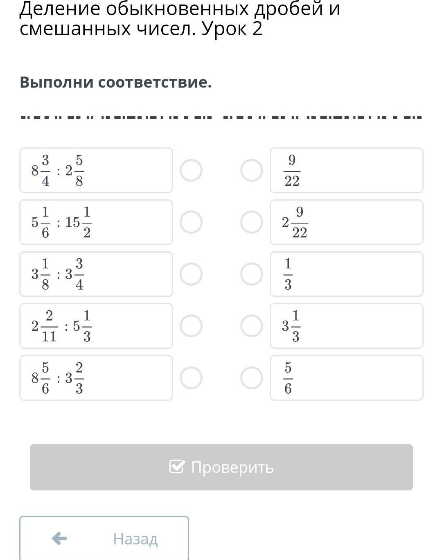Screen dimensions: 442x560
Task: Click the Проверить check button
Action: point(221,467)
